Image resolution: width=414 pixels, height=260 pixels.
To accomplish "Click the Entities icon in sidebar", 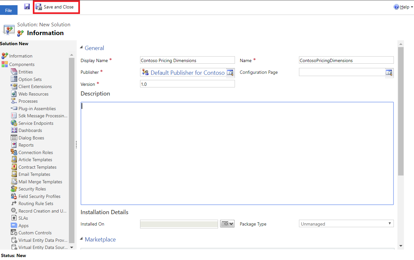I will 14,72.
